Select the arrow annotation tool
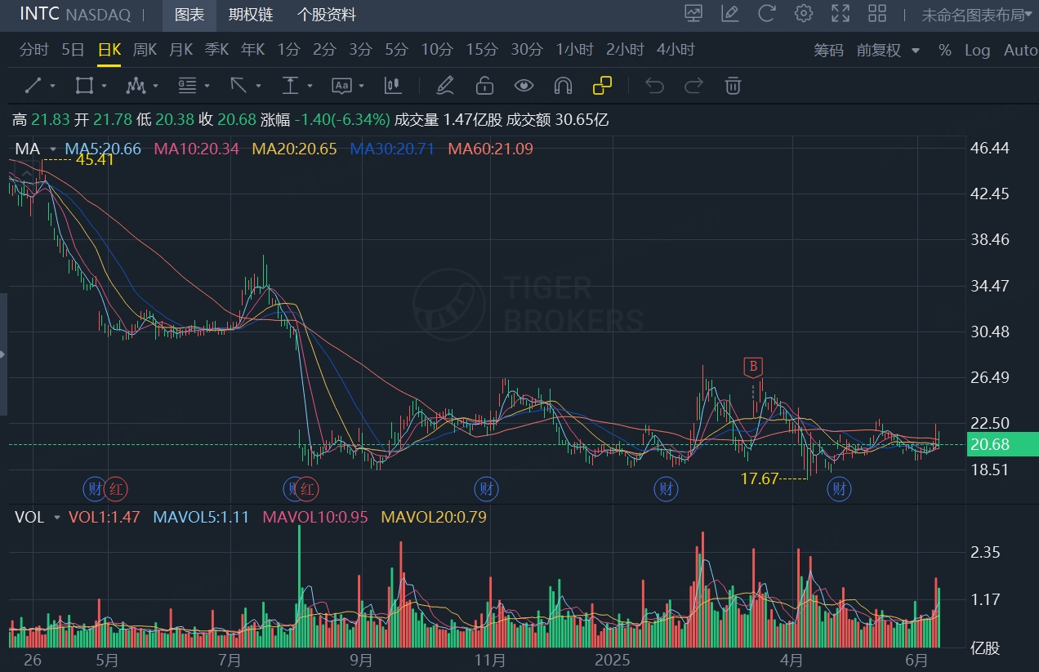 tap(239, 85)
